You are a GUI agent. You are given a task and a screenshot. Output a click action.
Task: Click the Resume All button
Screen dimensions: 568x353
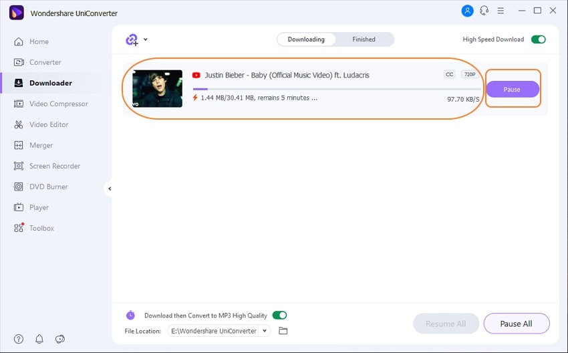[x=446, y=324]
